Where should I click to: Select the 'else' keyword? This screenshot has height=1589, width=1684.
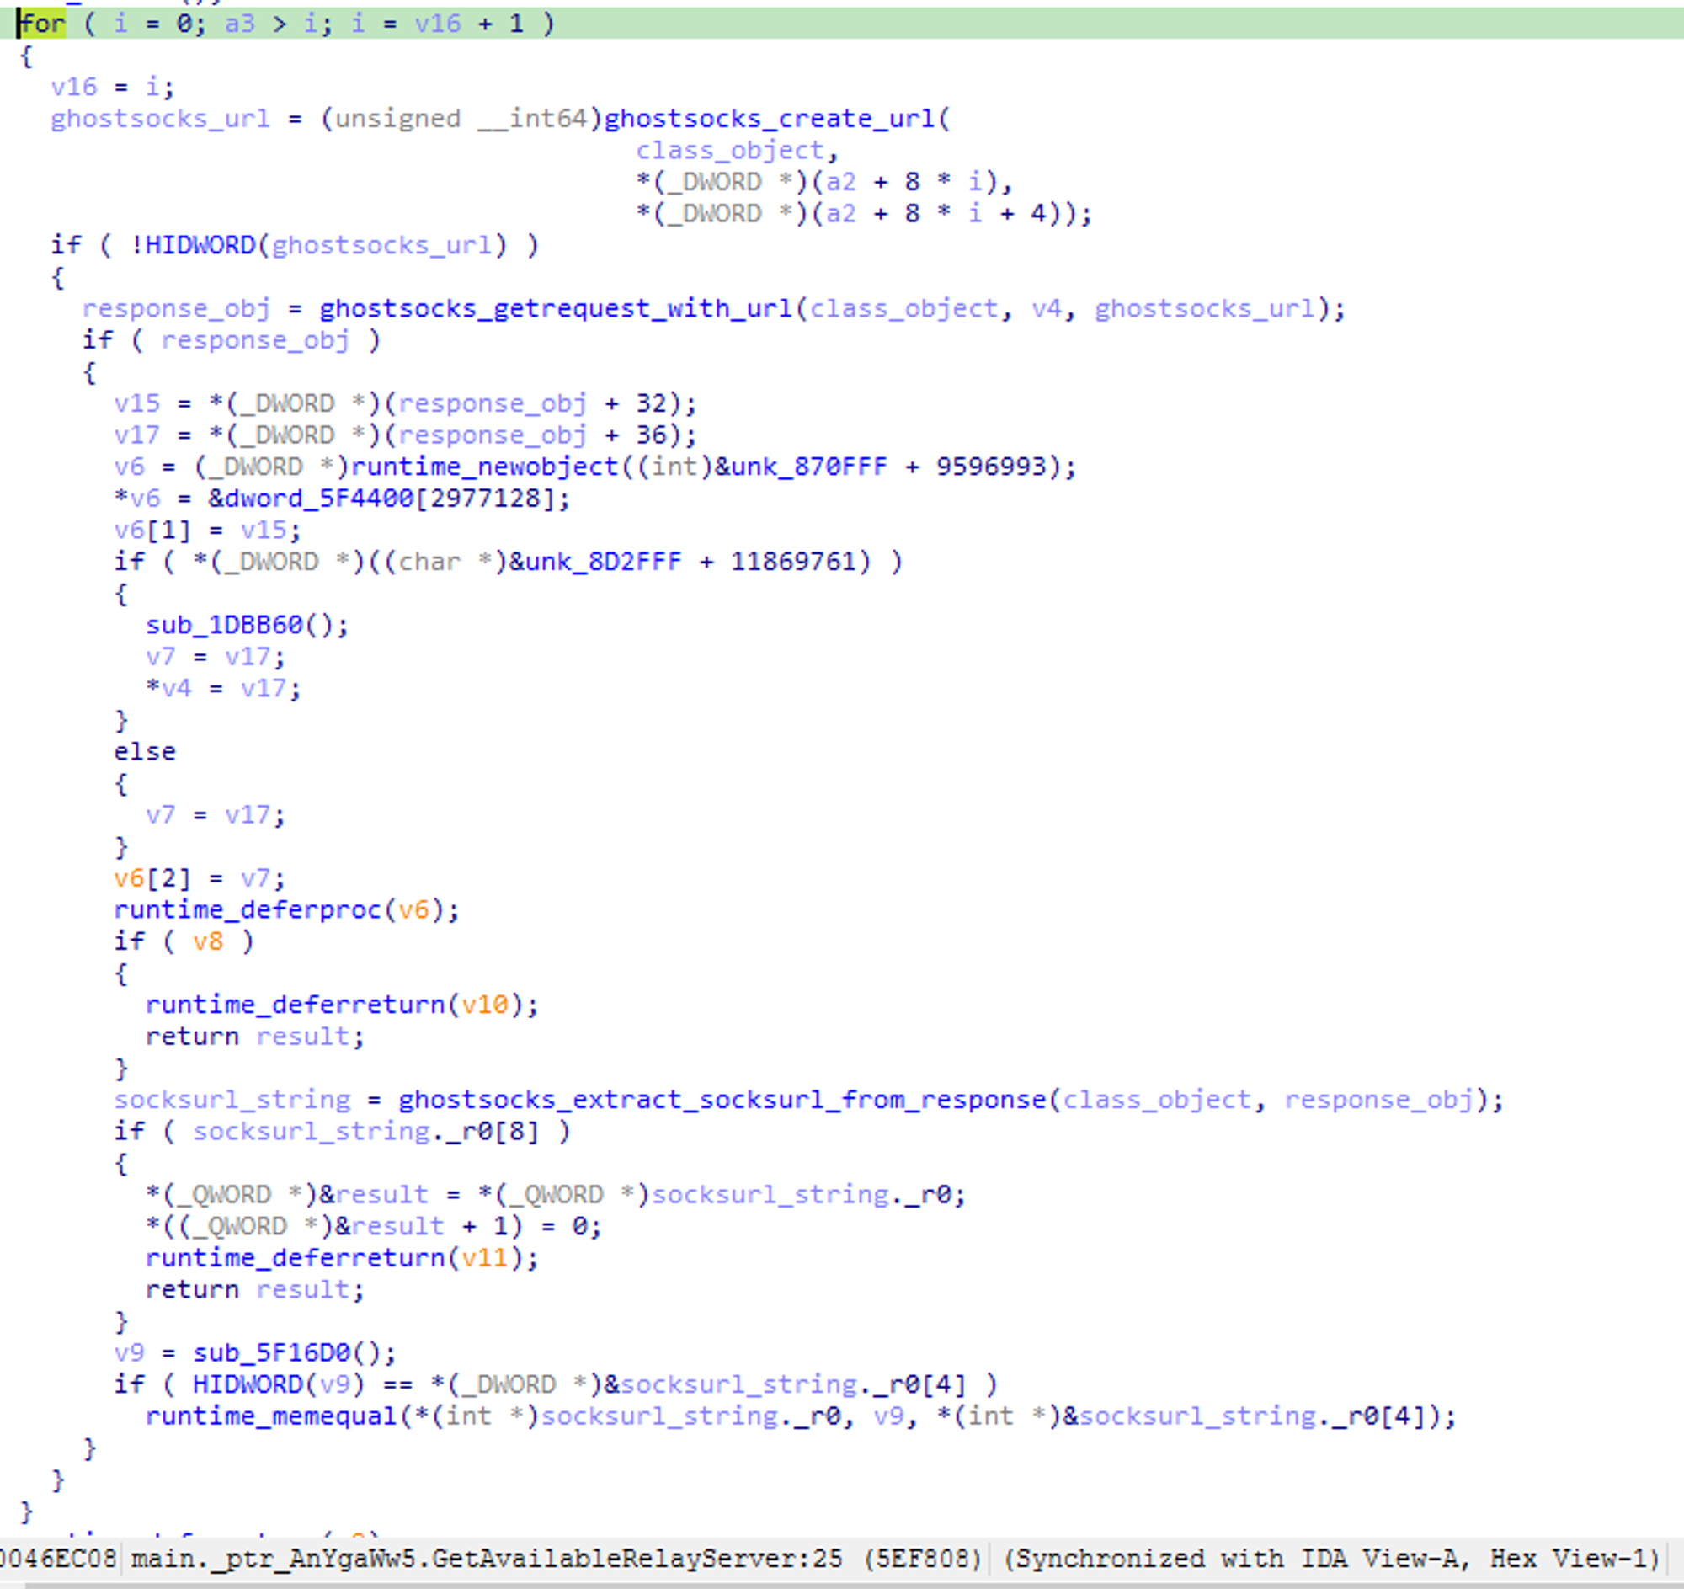click(145, 752)
